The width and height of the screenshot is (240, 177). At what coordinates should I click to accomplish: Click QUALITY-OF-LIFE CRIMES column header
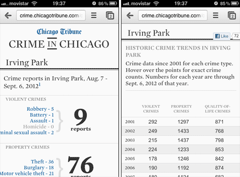click(217, 109)
